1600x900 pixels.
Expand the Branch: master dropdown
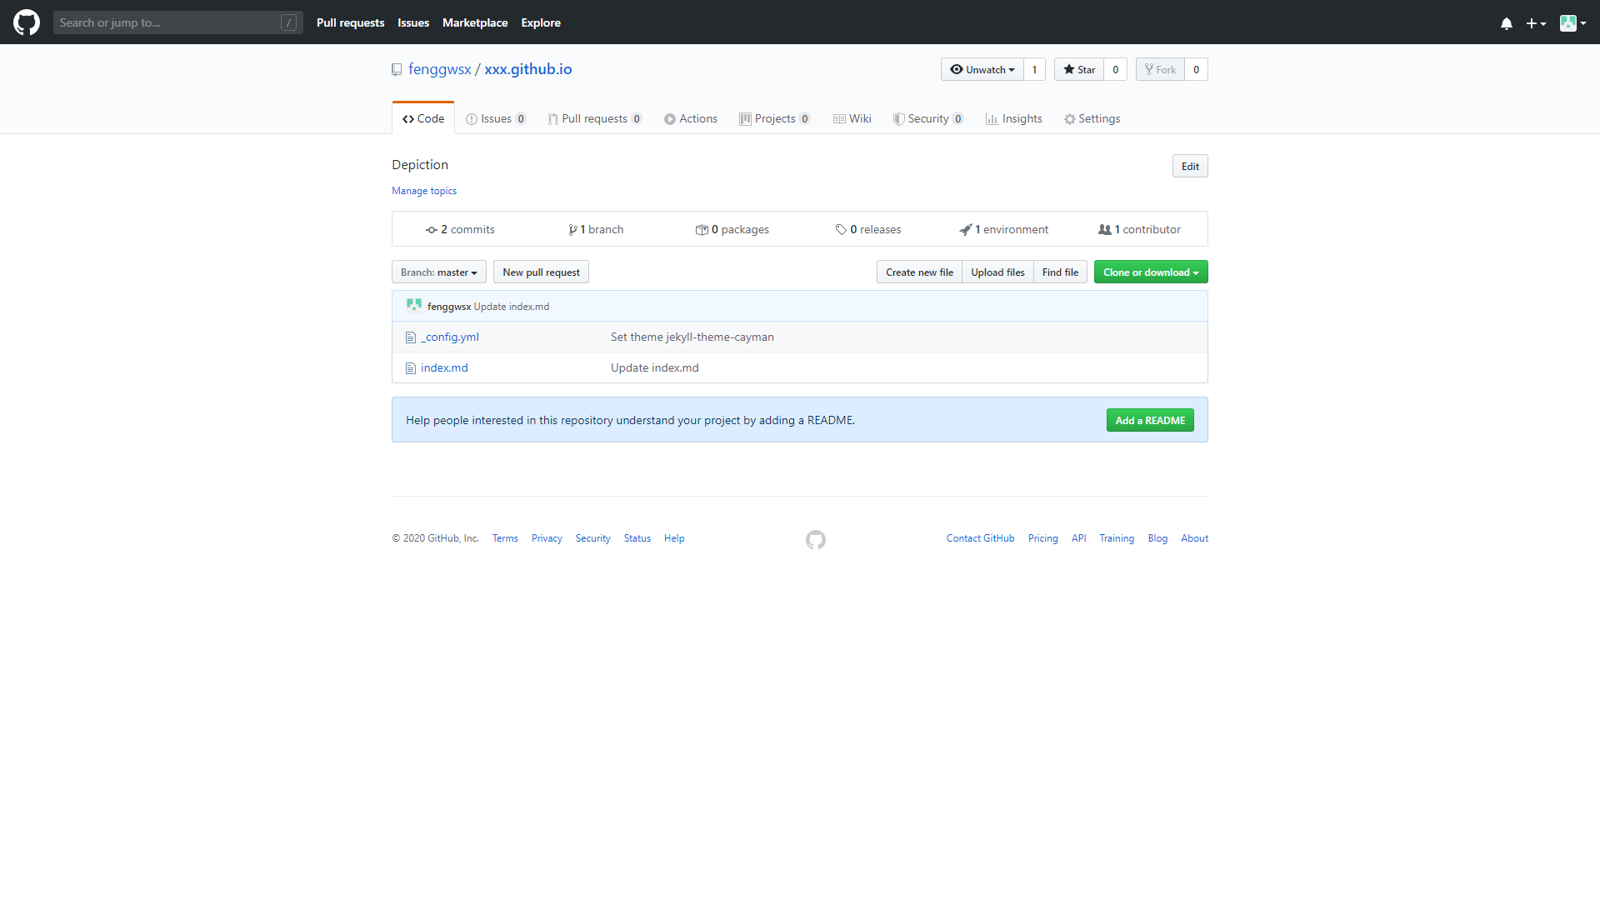coord(438,272)
